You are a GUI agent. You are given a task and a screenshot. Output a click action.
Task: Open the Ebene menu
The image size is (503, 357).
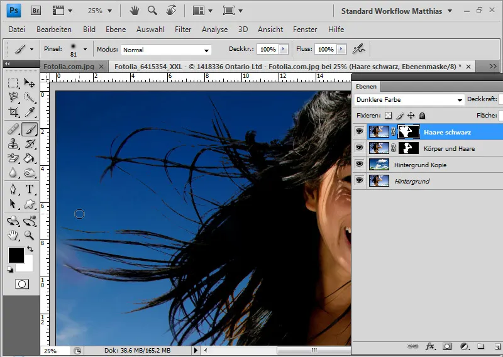(116, 29)
